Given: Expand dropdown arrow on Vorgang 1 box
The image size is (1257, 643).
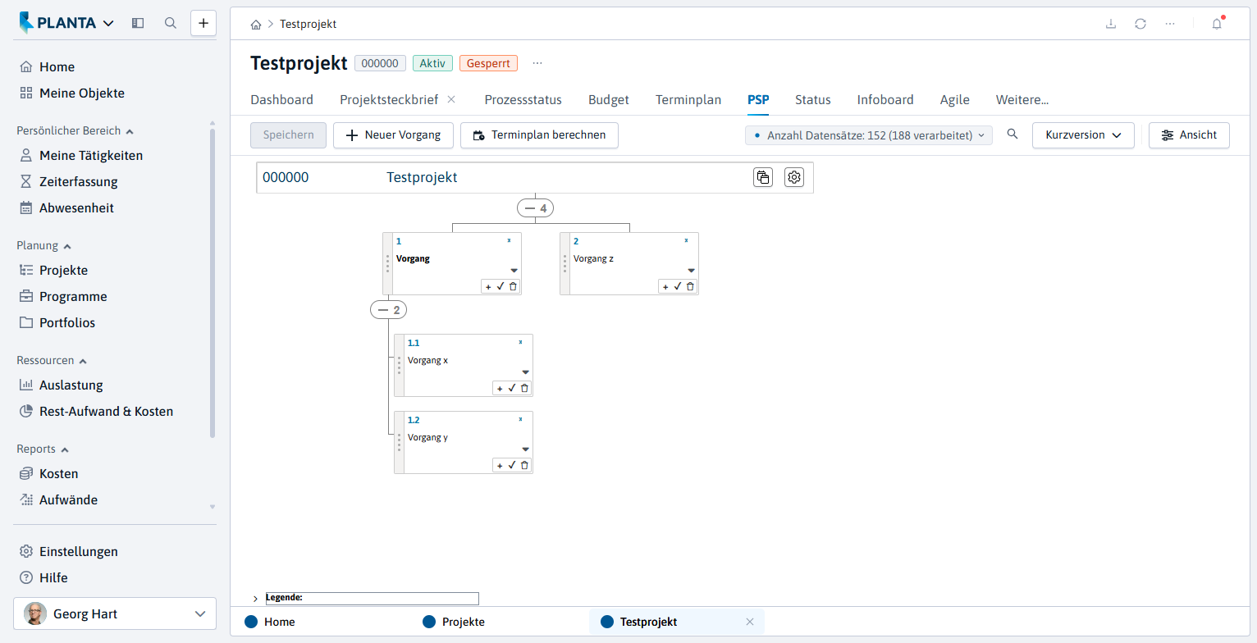Looking at the screenshot, I should 514,271.
